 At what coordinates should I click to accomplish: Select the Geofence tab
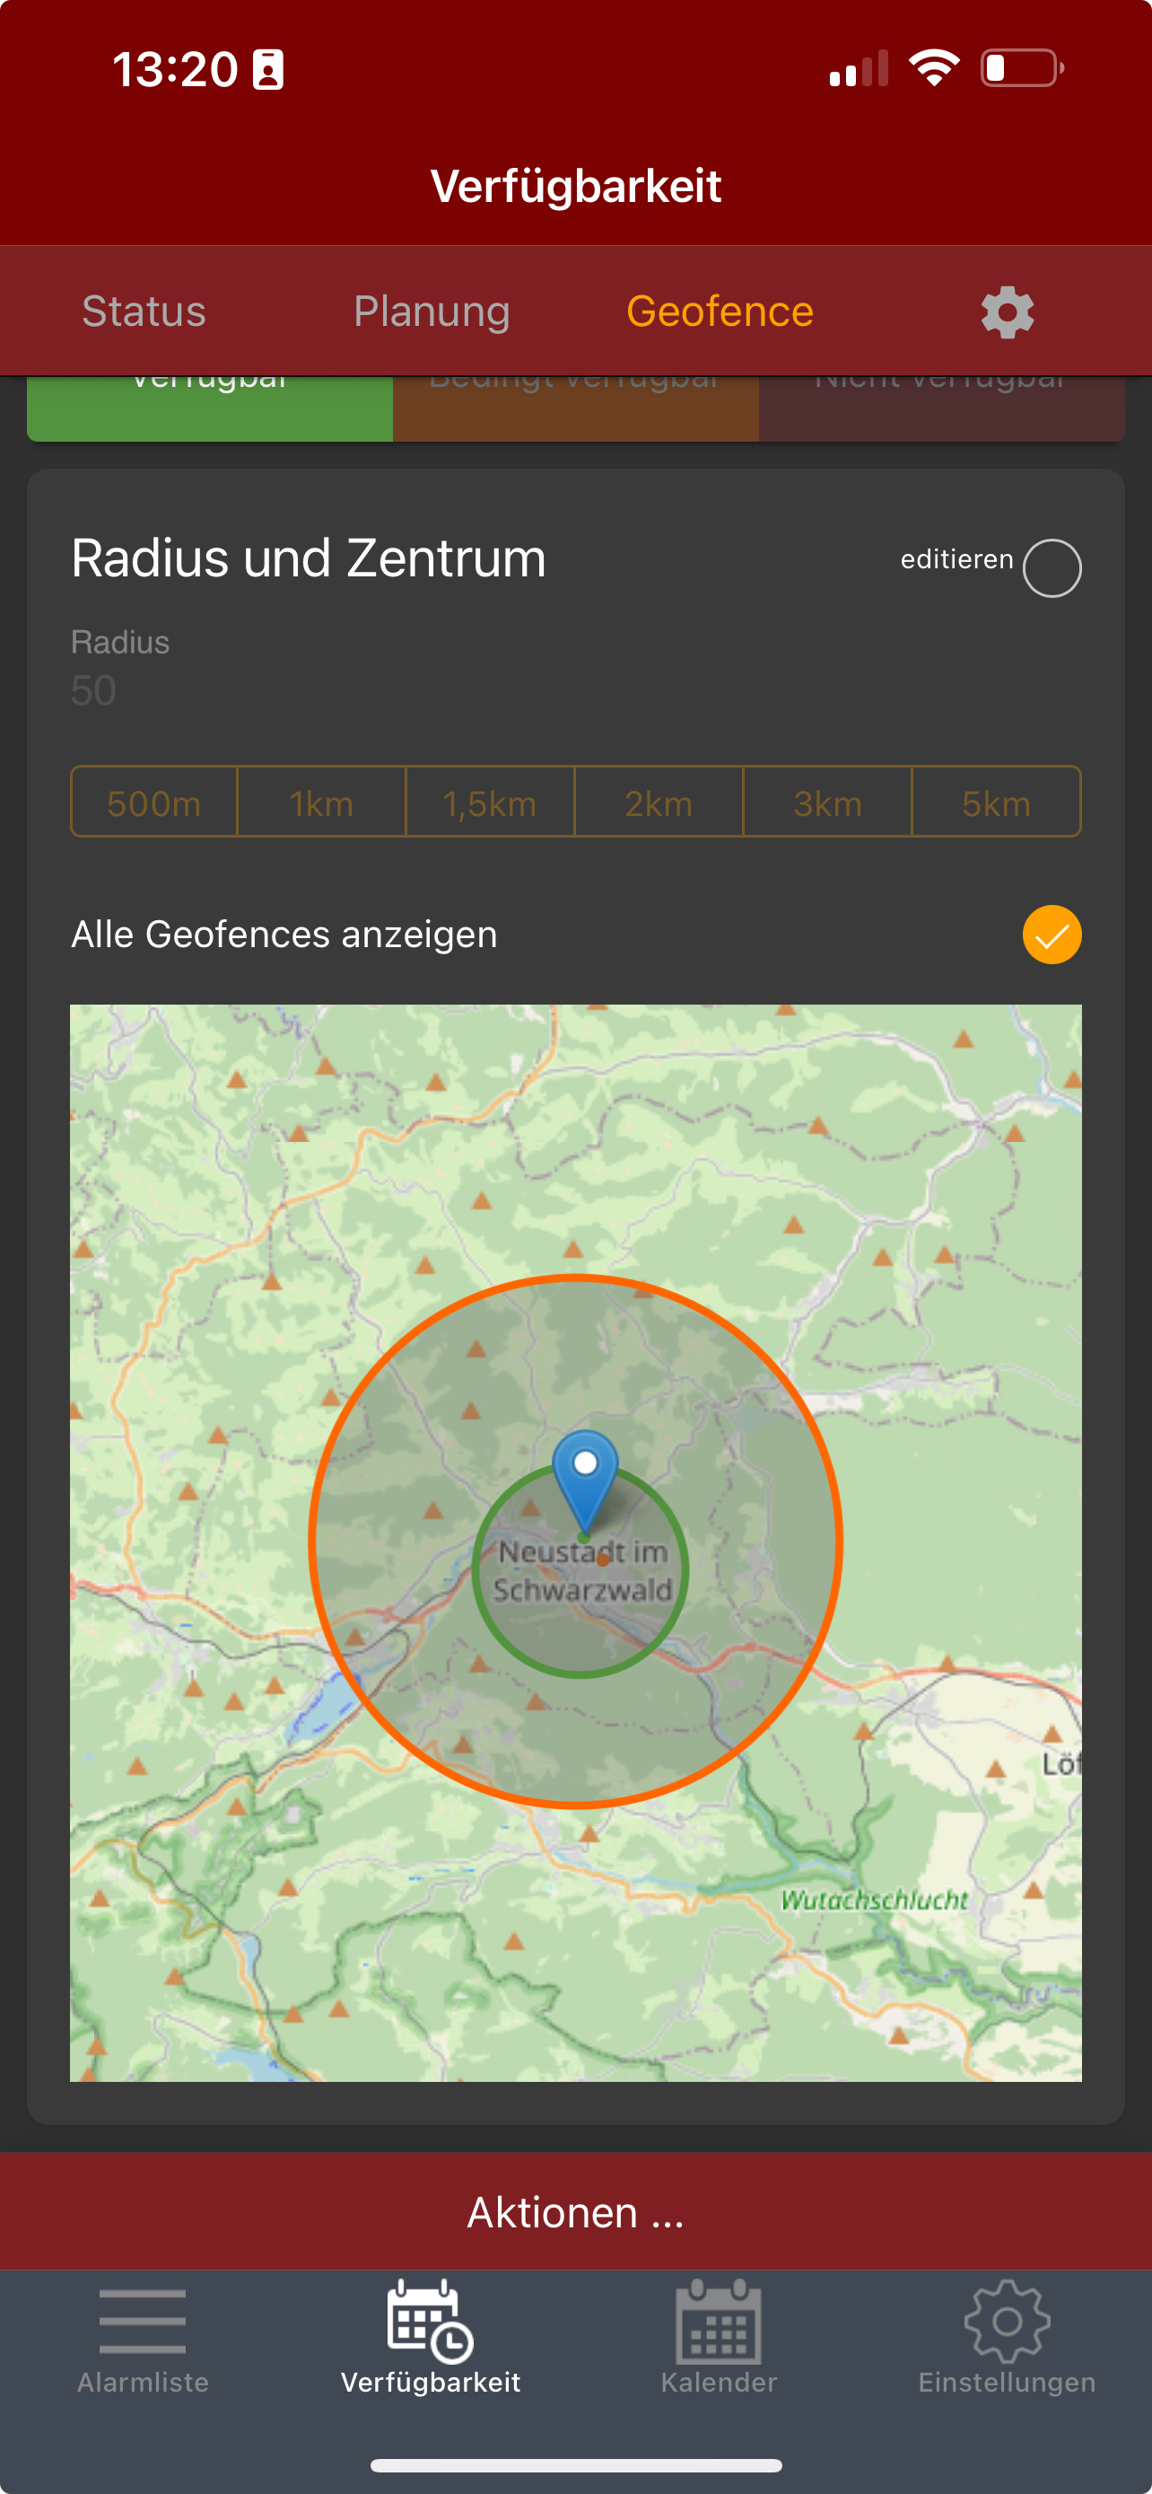[x=720, y=312]
